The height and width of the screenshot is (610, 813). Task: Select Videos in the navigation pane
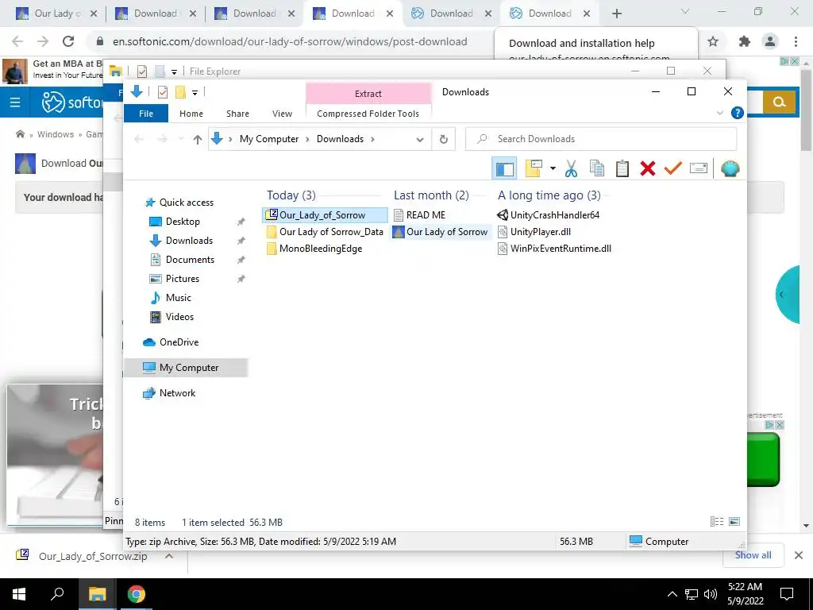[x=179, y=317]
